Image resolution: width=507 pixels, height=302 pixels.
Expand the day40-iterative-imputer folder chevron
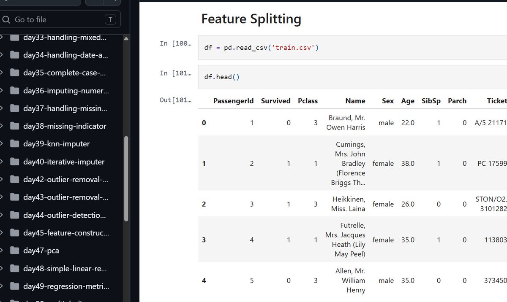tap(2, 162)
